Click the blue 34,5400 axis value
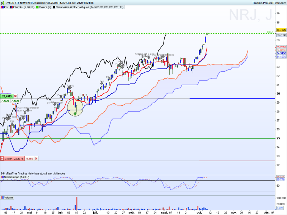The height and width of the screenshot is (215, 287). point(281,53)
